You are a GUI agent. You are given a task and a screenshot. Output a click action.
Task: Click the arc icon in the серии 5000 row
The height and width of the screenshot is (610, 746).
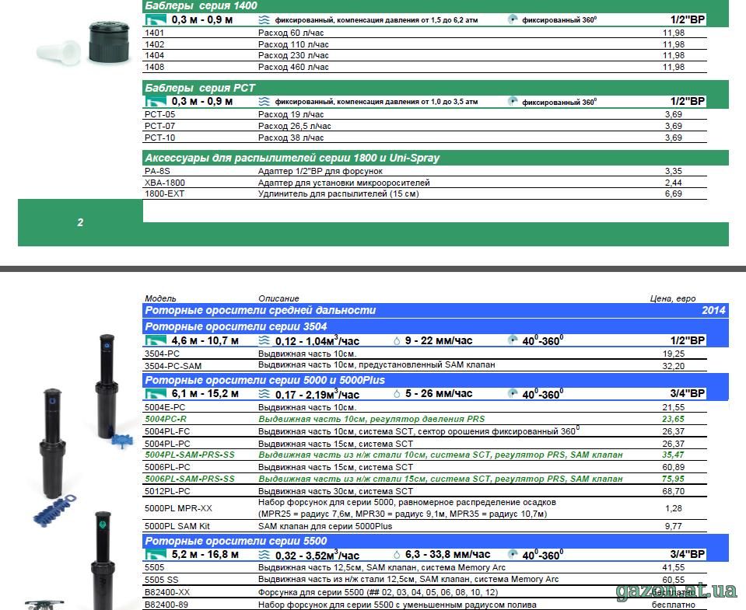click(x=513, y=393)
